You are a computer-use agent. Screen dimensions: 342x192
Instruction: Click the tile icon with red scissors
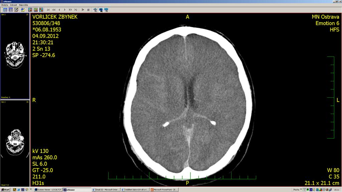30,10
